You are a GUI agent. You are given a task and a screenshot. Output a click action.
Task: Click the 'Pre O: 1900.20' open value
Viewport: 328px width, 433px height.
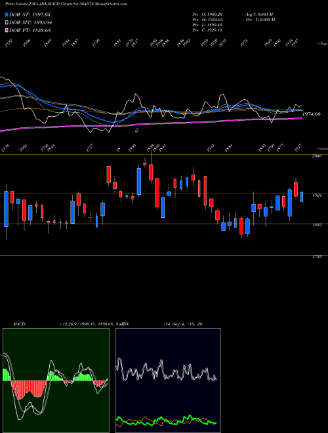pos(207,14)
